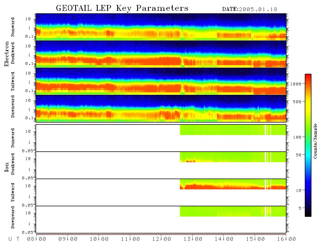Click the Tailward label beside Ion panels
317x244 pixels.
click(13, 192)
